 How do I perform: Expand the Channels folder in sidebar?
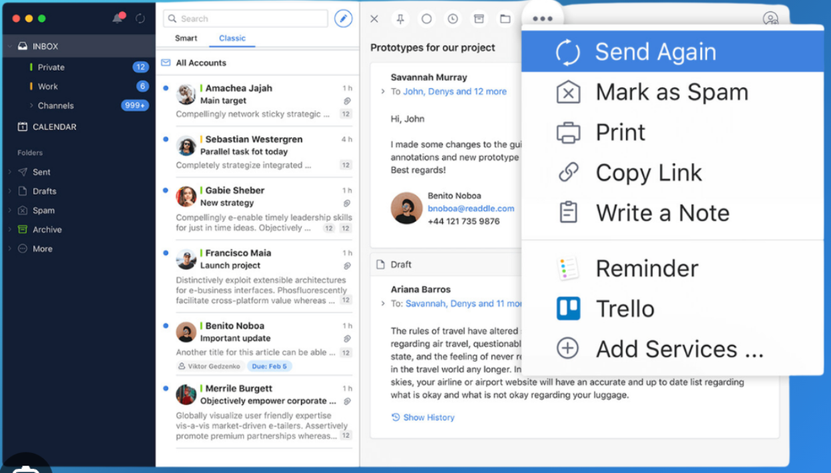(x=31, y=105)
